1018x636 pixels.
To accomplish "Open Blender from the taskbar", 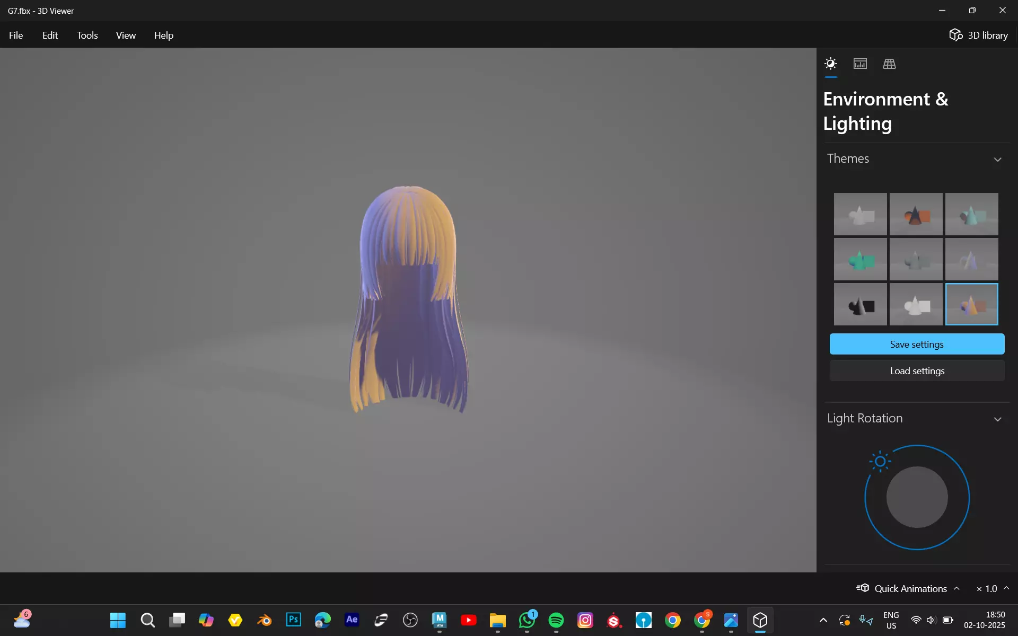I will (264, 620).
